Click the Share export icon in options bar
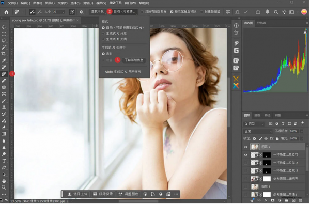Viewport: 310px width, 204px height. coord(258,12)
